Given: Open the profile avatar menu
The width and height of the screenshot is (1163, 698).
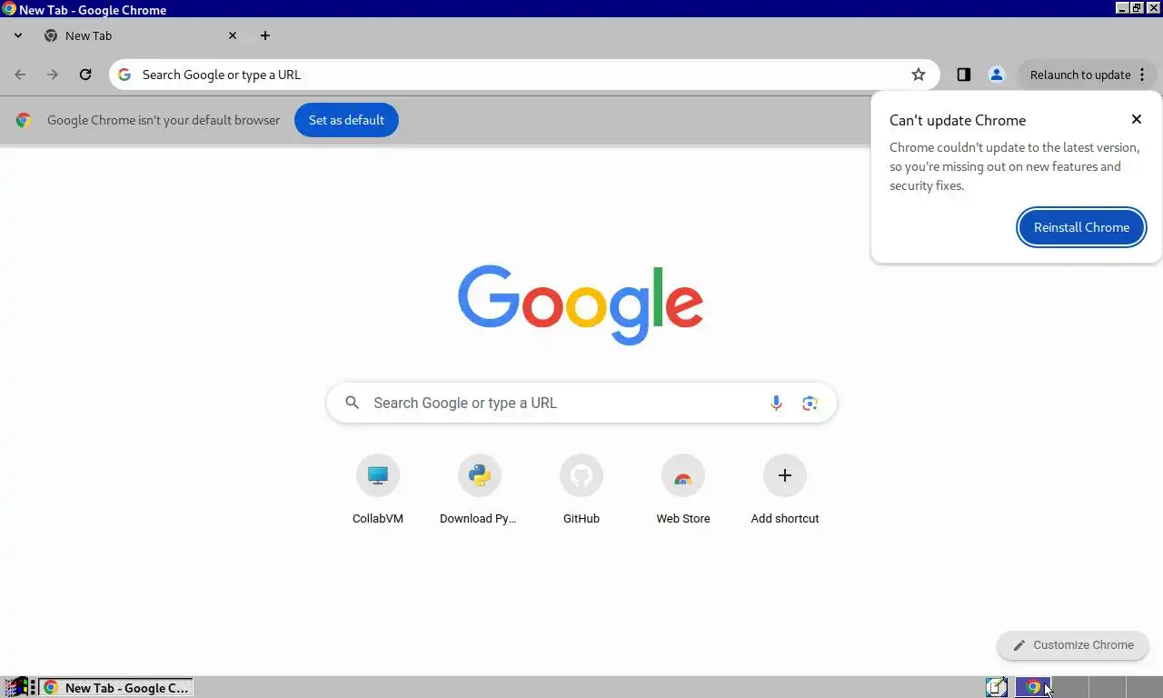Looking at the screenshot, I should pos(997,75).
